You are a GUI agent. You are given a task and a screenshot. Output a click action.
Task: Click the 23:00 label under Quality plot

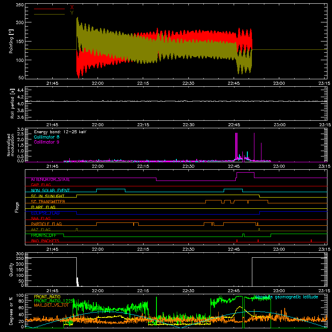(x=279, y=291)
